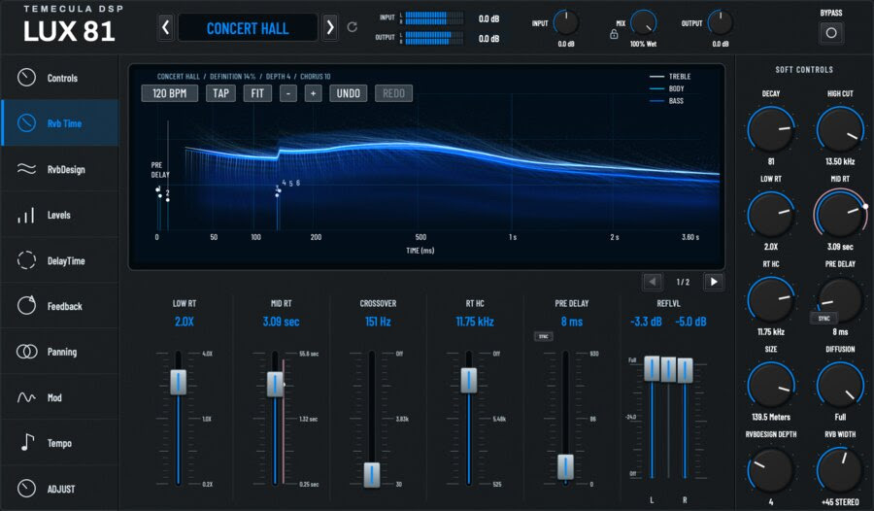Toggle the mix lock icon
The width and height of the screenshot is (874, 511).
[614, 35]
